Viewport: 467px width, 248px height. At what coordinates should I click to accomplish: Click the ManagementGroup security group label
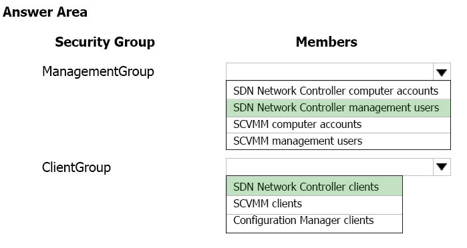(x=98, y=71)
